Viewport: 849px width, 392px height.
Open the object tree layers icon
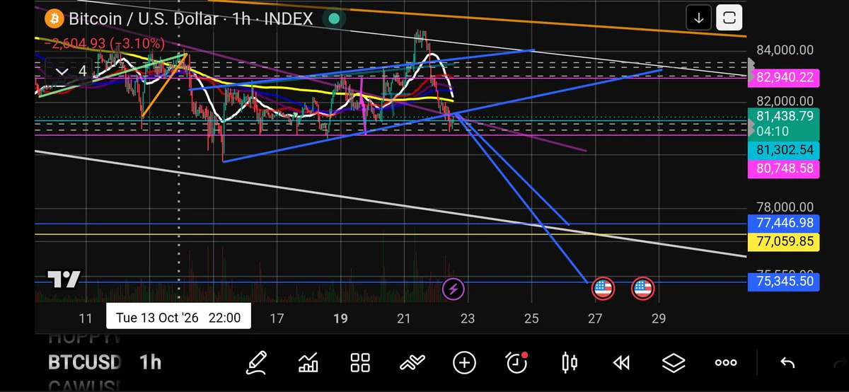coord(674,363)
